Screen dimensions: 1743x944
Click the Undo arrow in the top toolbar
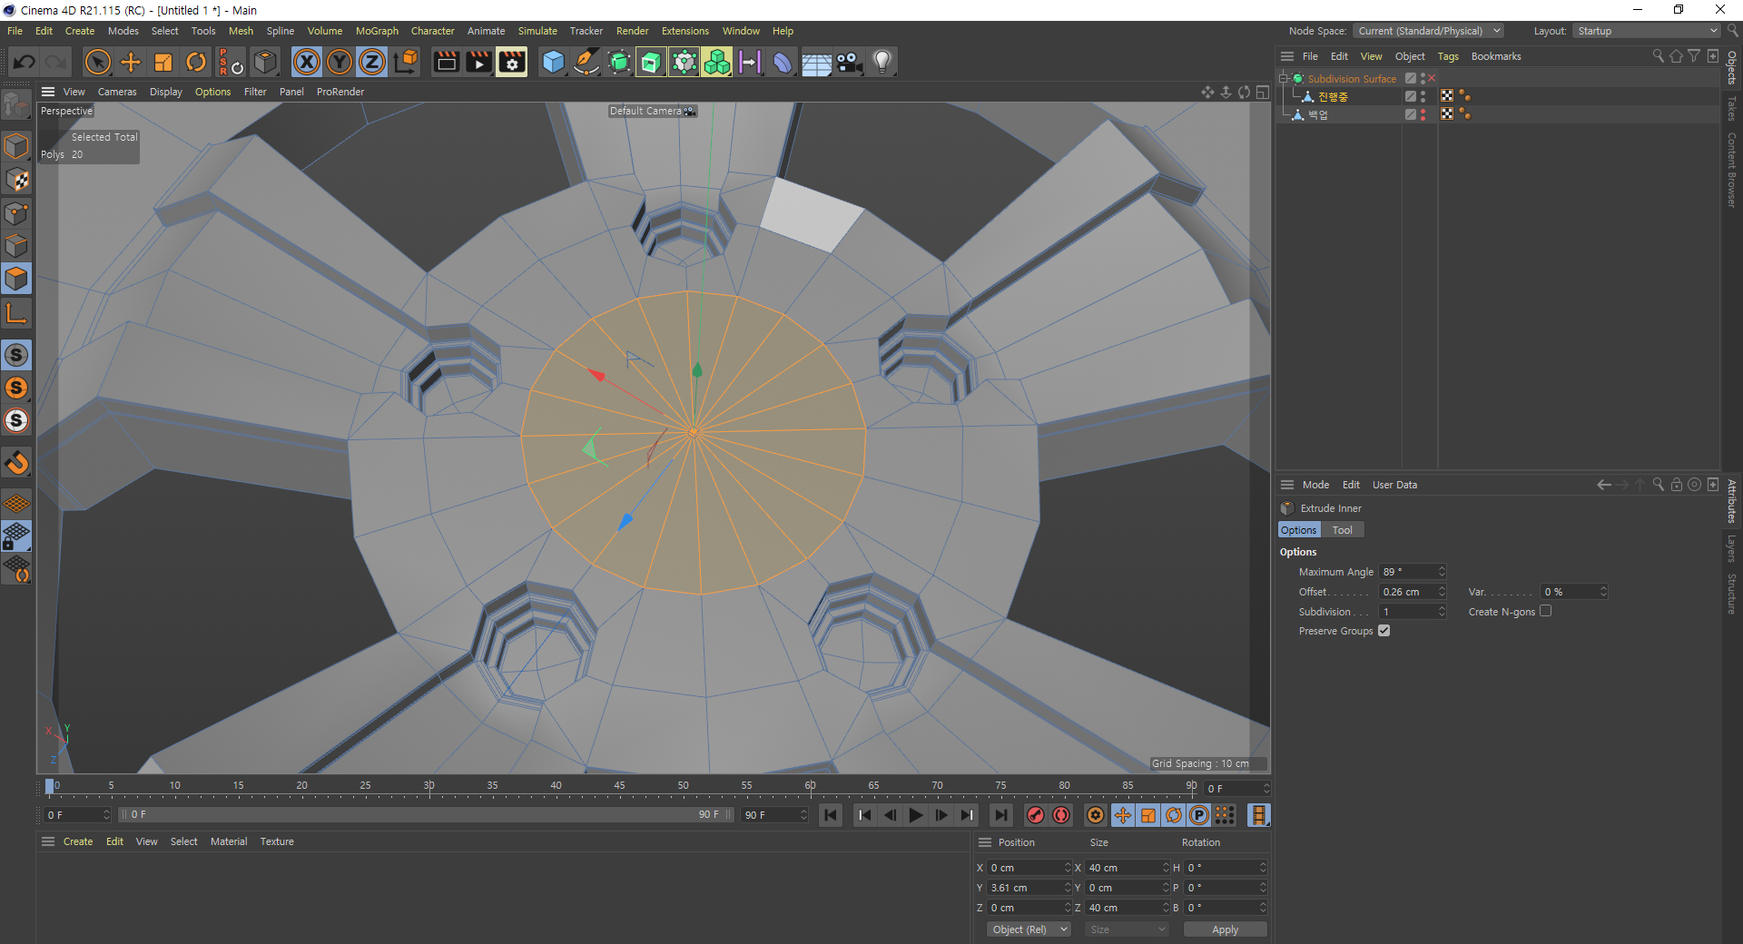tap(25, 62)
